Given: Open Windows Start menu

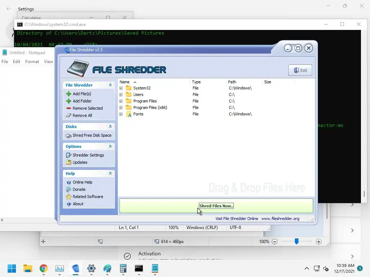Looking at the screenshot, I should point(12,268).
